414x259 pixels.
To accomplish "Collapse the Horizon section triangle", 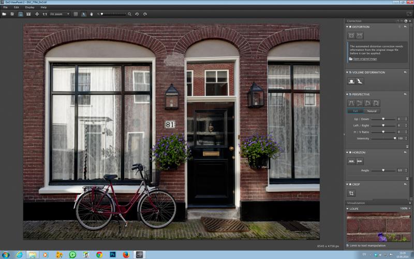I will (347, 152).
